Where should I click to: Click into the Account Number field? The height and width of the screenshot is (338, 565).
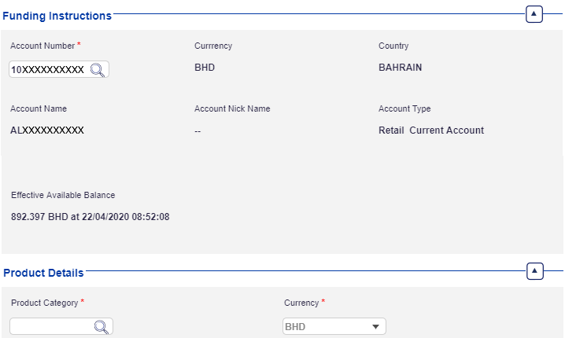pos(47,70)
